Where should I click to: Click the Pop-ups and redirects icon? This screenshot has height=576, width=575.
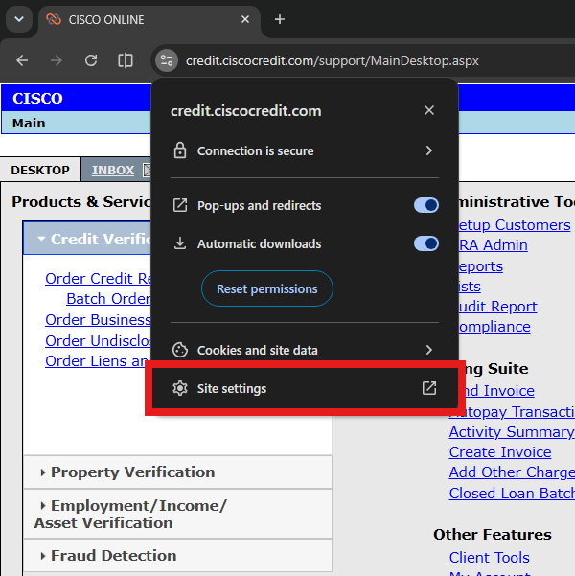coord(180,205)
